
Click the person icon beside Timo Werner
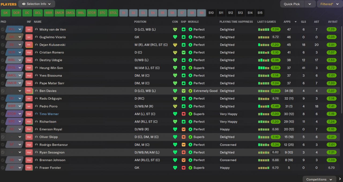click(36, 114)
